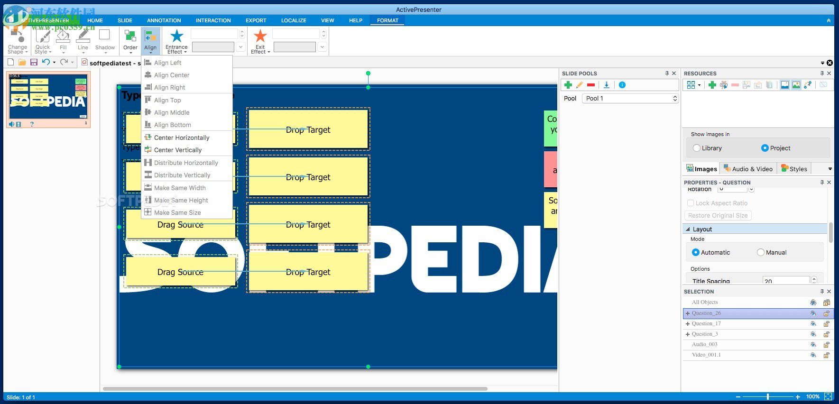Collapse the Layout section

688,229
